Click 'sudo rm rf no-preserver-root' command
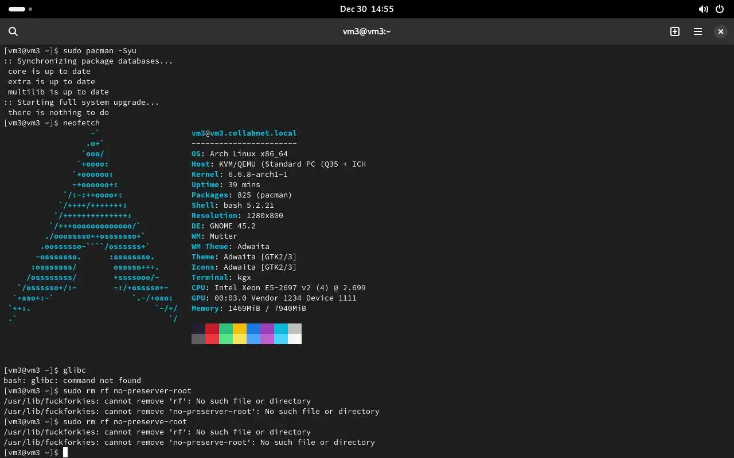The image size is (734, 458). pyautogui.click(x=127, y=391)
